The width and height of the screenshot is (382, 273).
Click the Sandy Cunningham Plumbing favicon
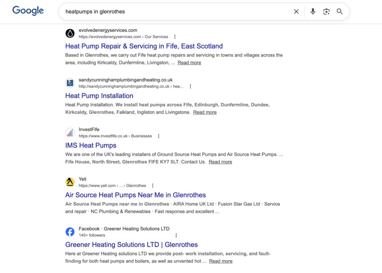tap(70, 83)
